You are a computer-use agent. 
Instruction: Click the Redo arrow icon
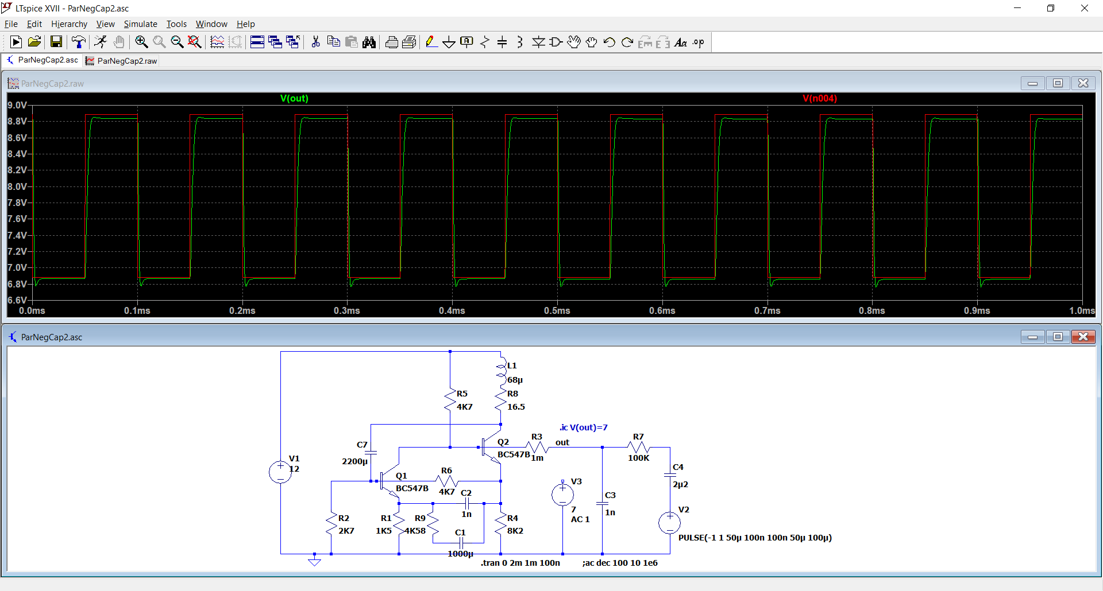(627, 42)
